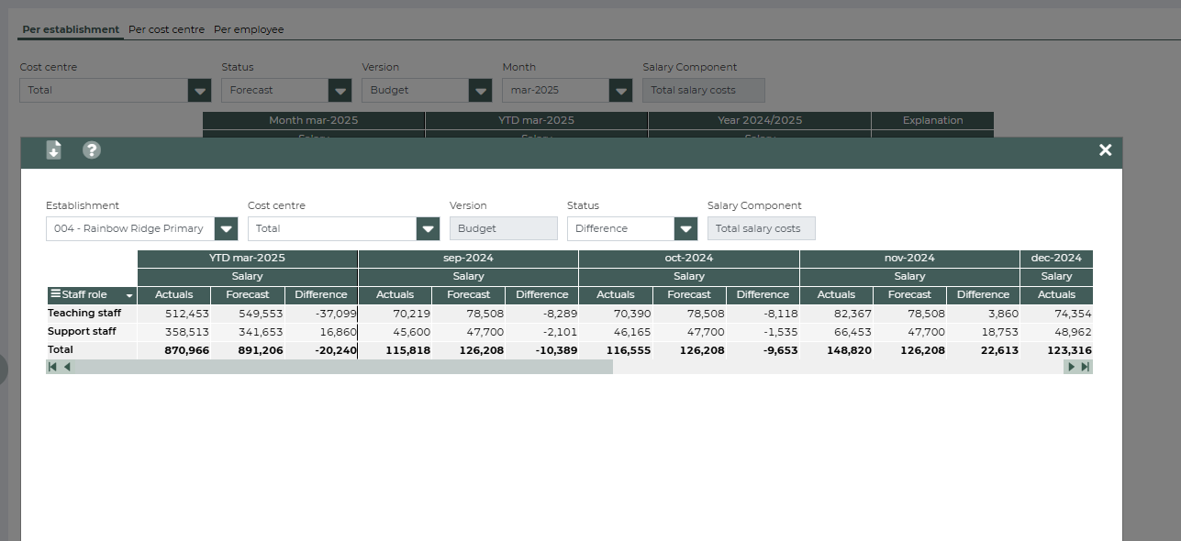Click the scroll right arrow in table
This screenshot has height=541, width=1181.
tap(1071, 367)
